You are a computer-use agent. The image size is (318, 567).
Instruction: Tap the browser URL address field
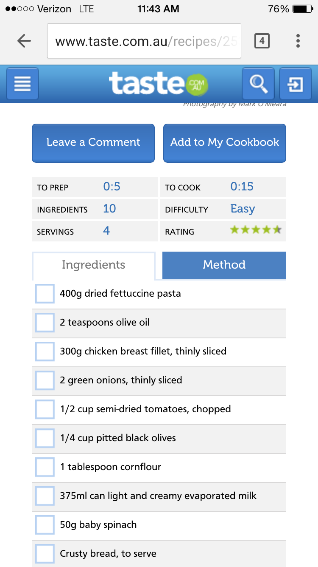144,41
